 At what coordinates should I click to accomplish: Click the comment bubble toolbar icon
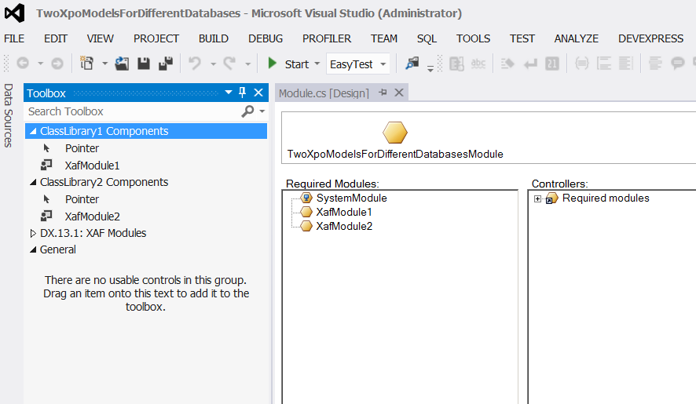click(677, 64)
